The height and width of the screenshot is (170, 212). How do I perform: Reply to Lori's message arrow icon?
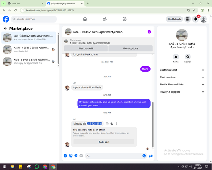click(x=112, y=124)
